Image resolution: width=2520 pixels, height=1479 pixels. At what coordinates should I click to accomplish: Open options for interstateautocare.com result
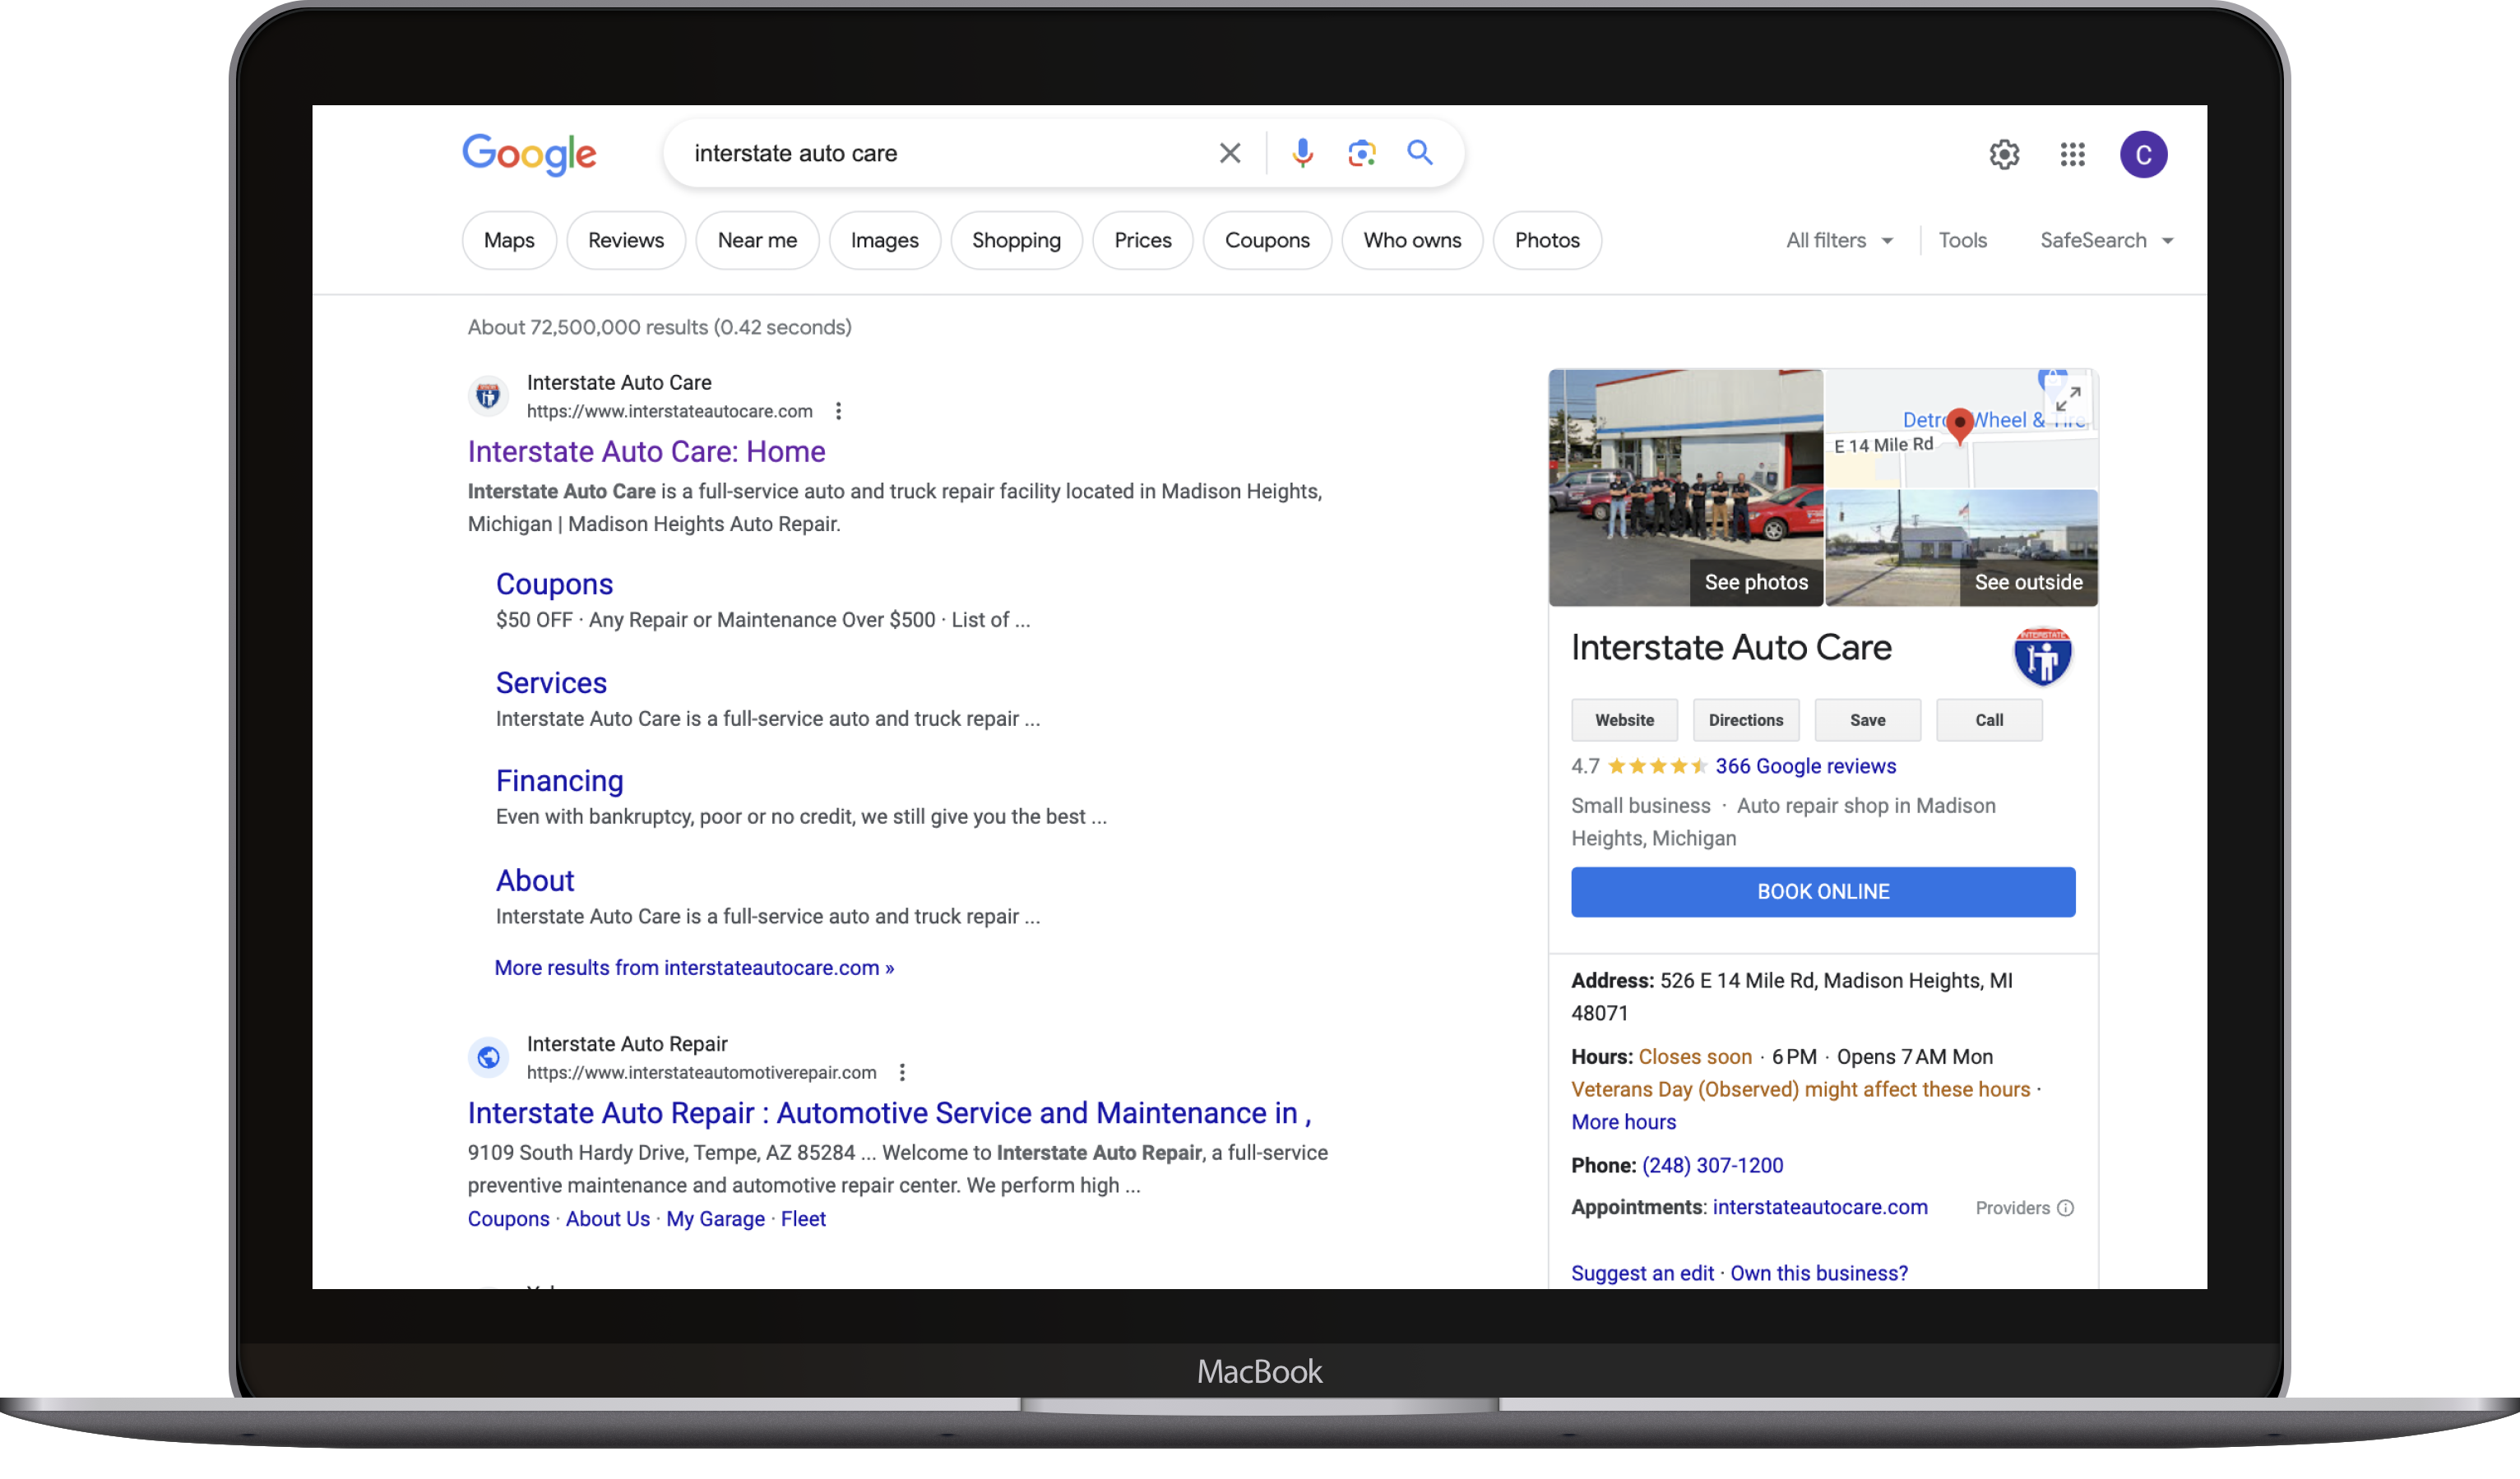838,411
